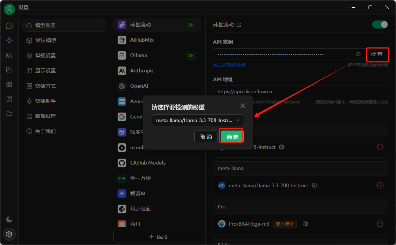This screenshot has width=396, height=245.
Task: Show the hidden API key via eye icon
Action: pyautogui.click(x=358, y=54)
